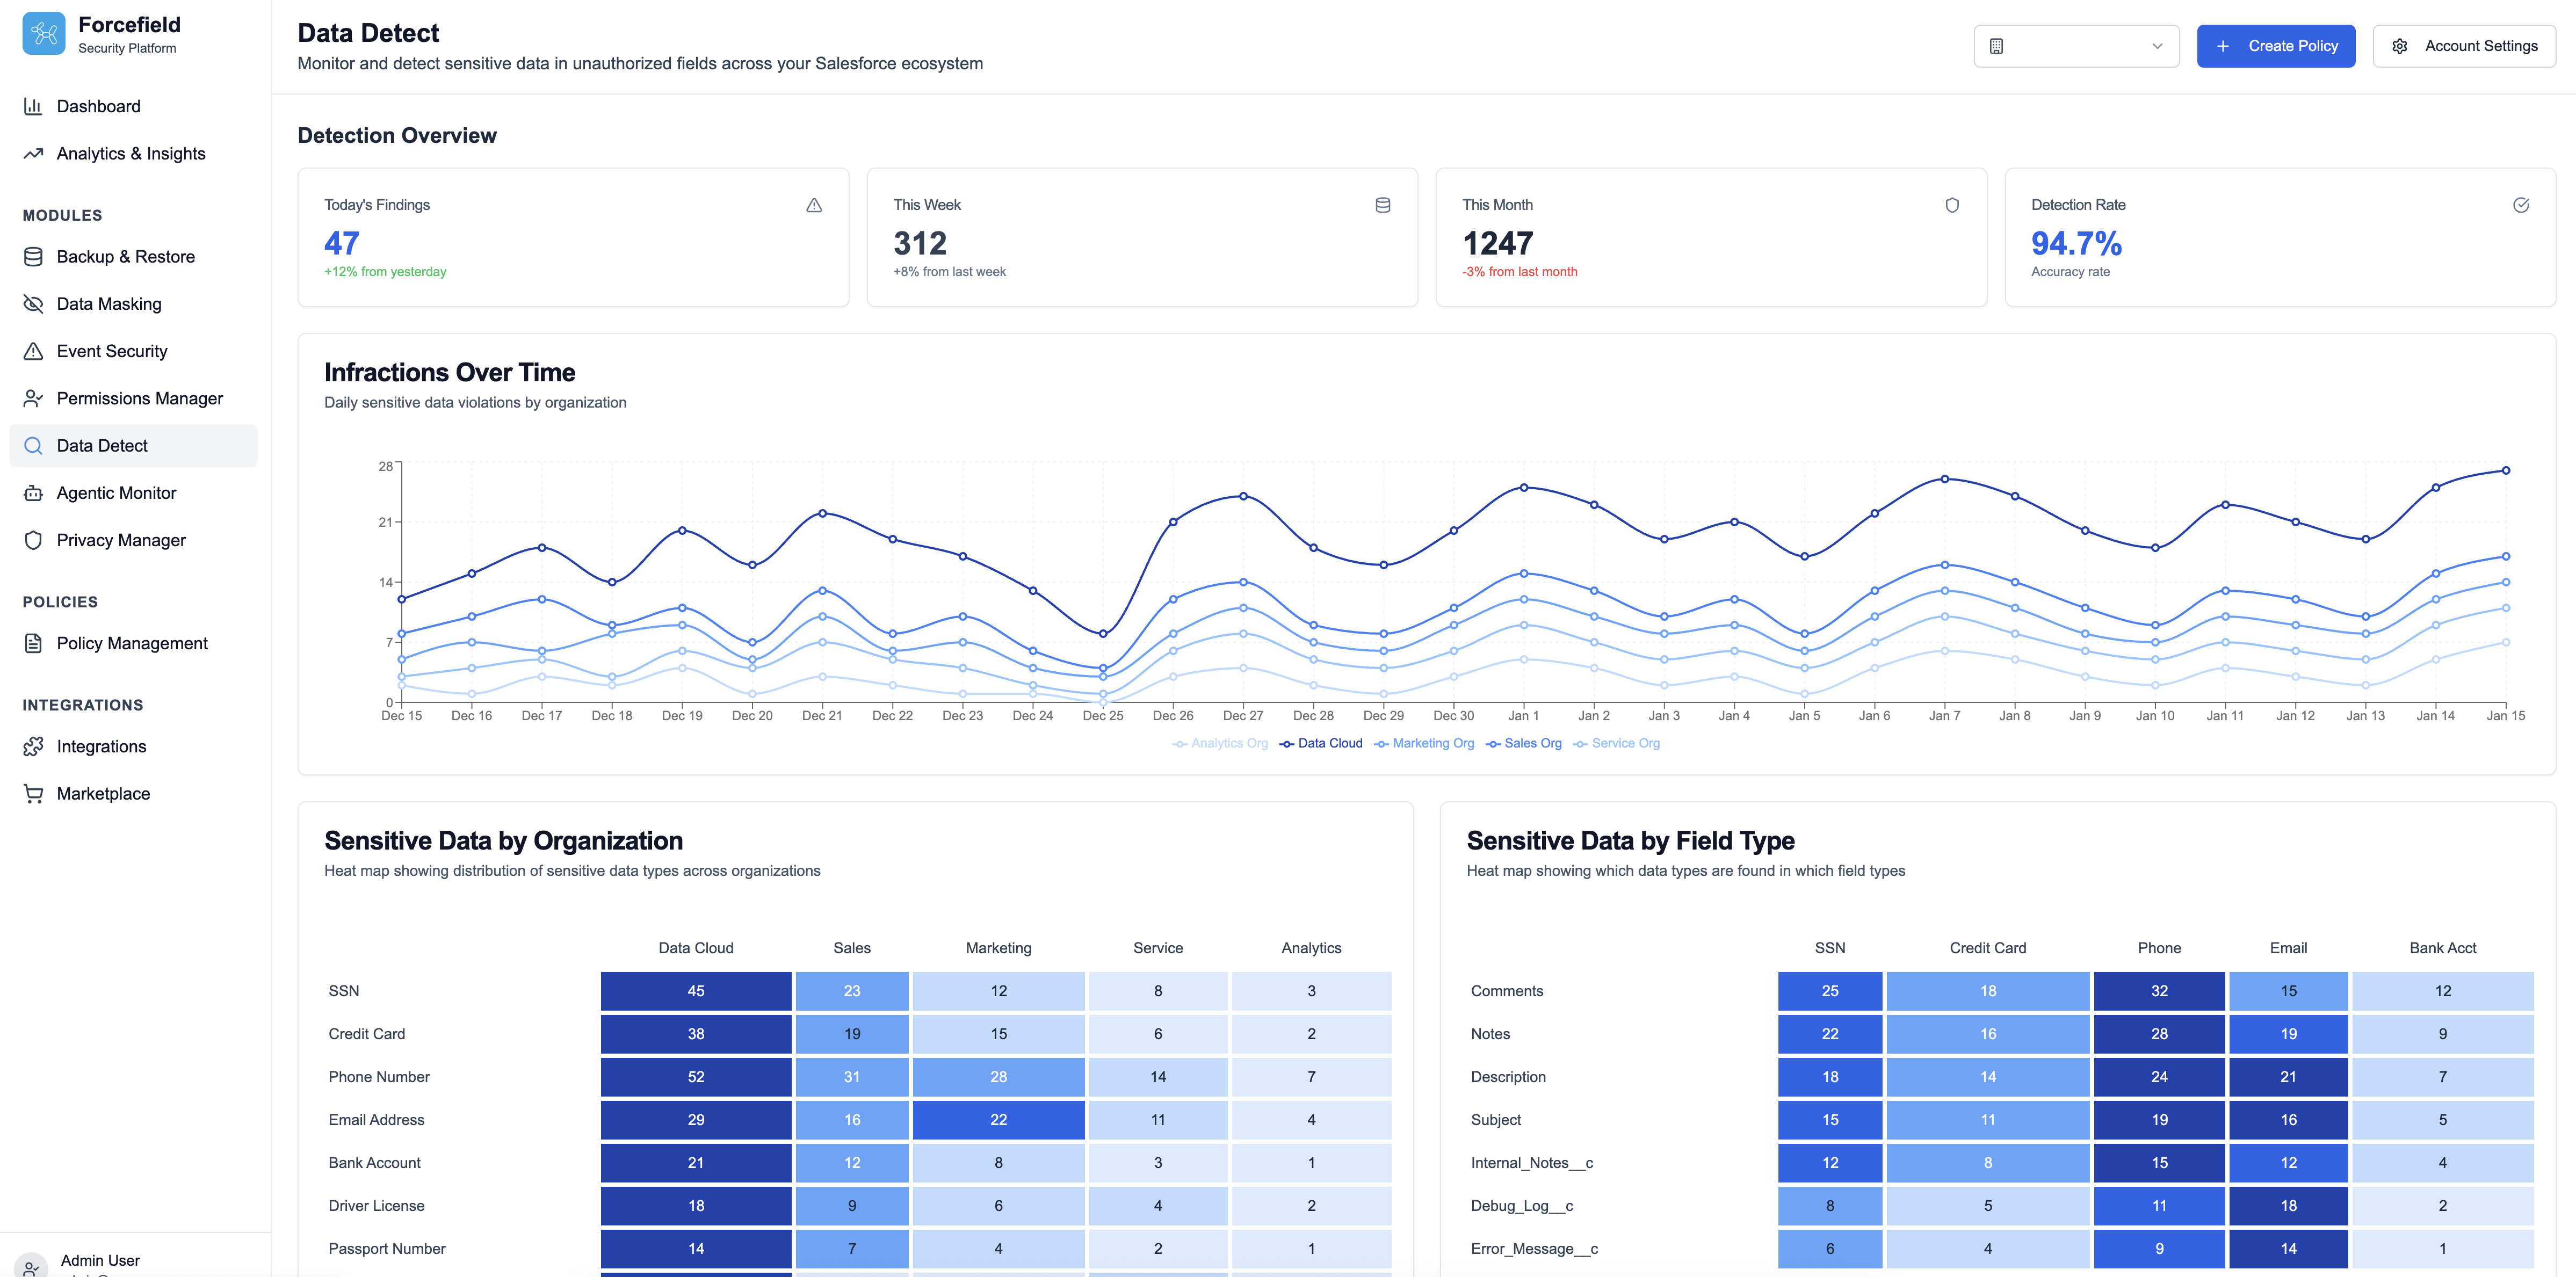Open the Permissions Manager module
Viewport: 2576px width, 1277px height.
click(x=139, y=398)
